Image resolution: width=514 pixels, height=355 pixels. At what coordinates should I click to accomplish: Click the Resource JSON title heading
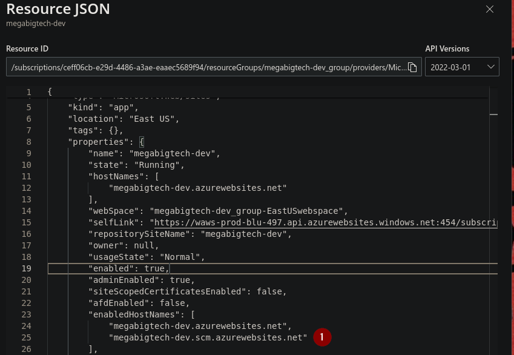pos(58,9)
